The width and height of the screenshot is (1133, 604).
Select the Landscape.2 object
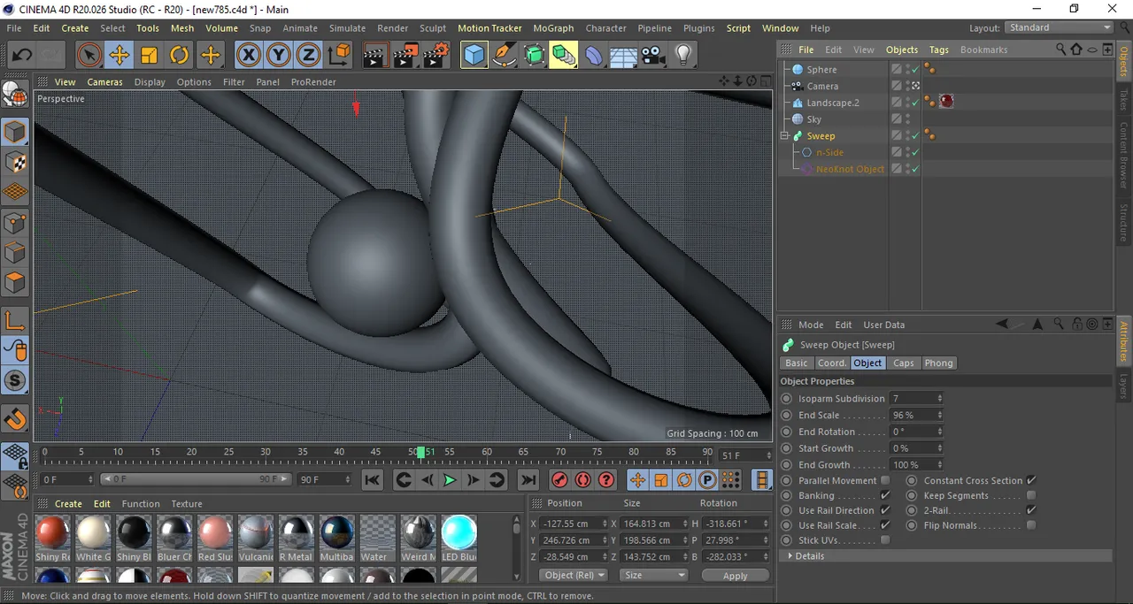[832, 103]
